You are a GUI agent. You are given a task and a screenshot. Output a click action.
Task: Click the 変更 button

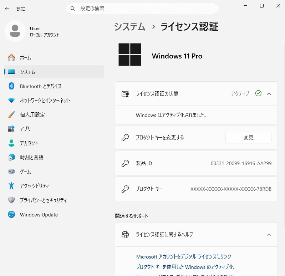coord(249,138)
